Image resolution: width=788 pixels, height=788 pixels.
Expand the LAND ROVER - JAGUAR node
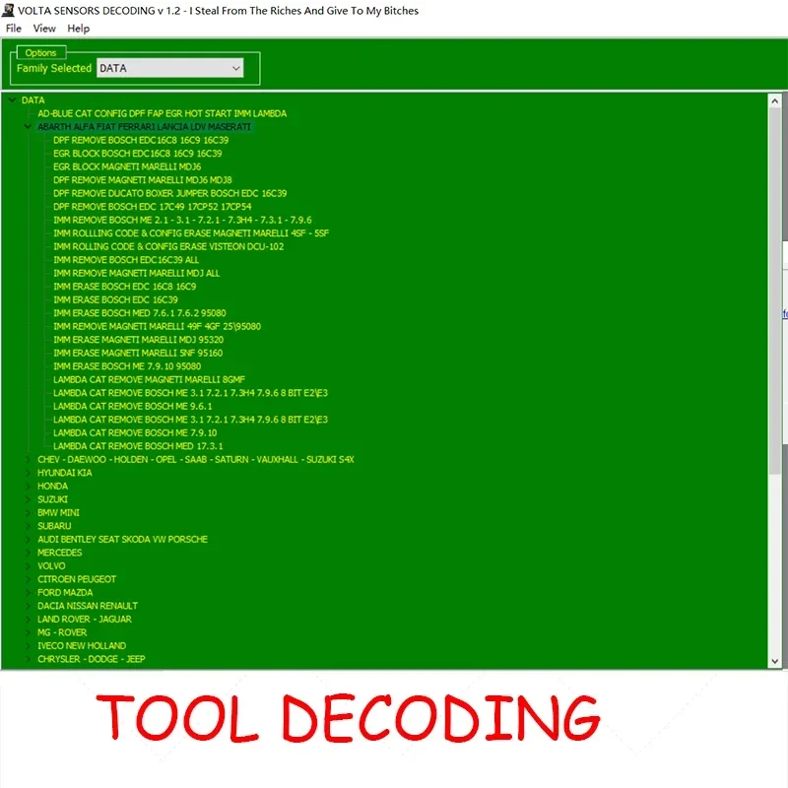pyautogui.click(x=28, y=620)
